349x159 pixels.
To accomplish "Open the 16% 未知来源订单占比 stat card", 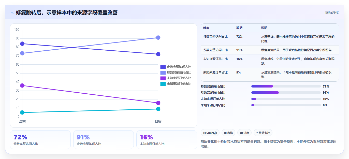I will pos(167,140).
